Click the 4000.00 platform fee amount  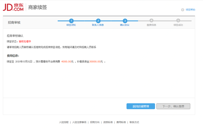pos(66,62)
